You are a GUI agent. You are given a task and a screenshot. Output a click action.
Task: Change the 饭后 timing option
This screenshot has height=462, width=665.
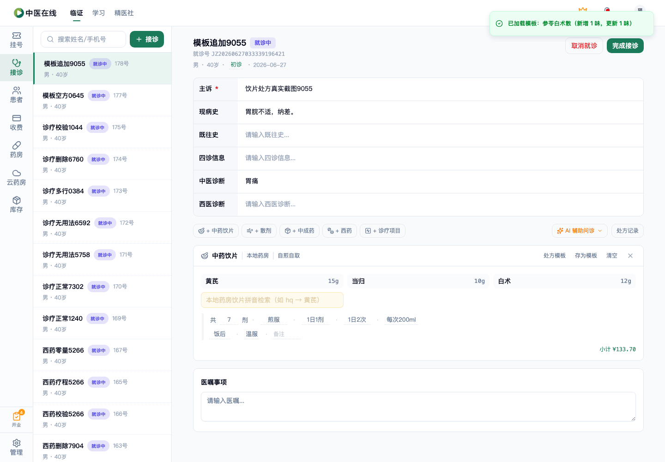click(x=220, y=334)
